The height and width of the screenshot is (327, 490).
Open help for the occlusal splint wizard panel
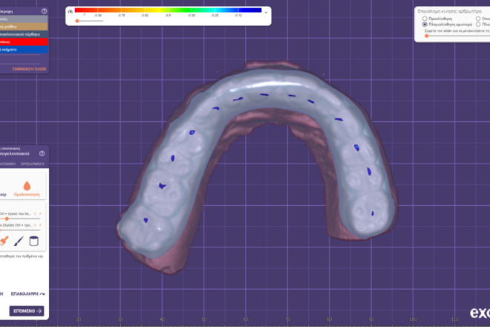click(x=42, y=153)
